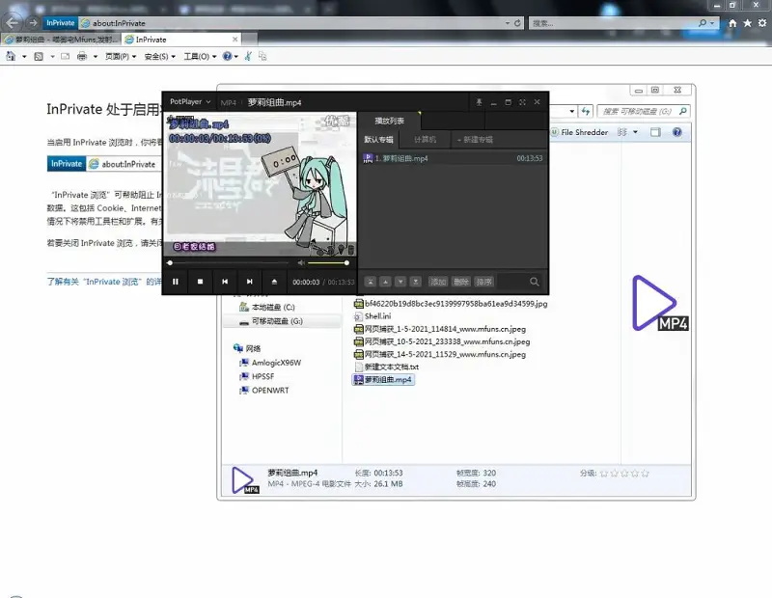The image size is (772, 598).
Task: Move playlist item down one position
Action: point(400,282)
